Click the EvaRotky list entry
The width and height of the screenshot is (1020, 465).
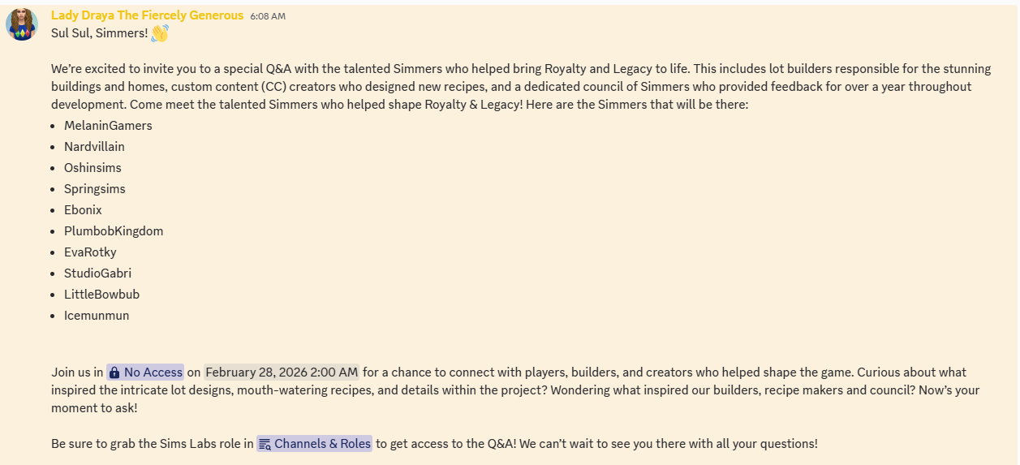click(x=90, y=252)
